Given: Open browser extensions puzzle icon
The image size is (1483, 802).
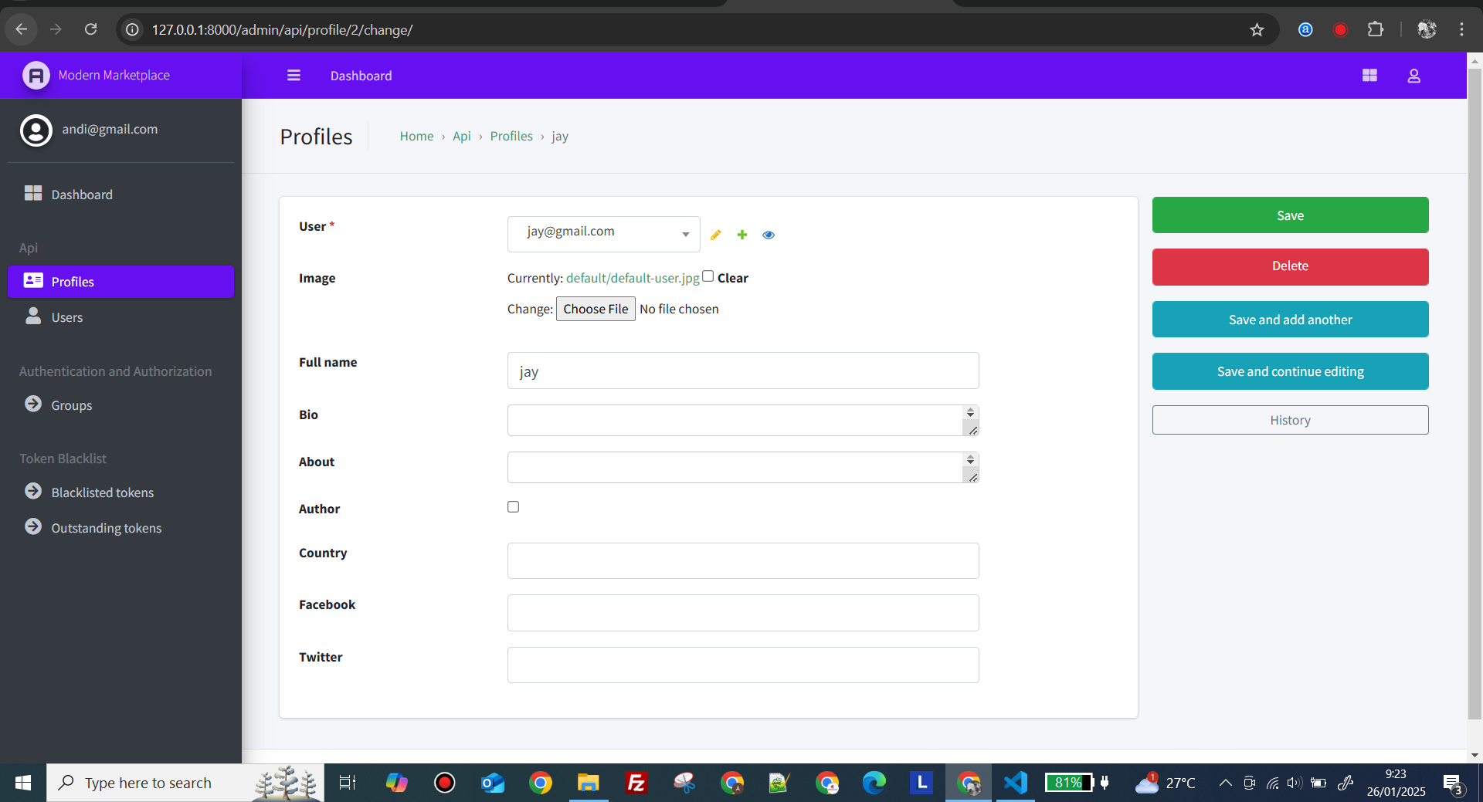Looking at the screenshot, I should (1376, 29).
